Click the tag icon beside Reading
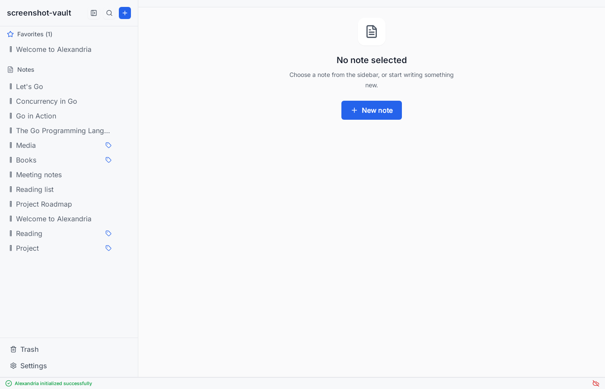This screenshot has height=389, width=605. point(108,233)
